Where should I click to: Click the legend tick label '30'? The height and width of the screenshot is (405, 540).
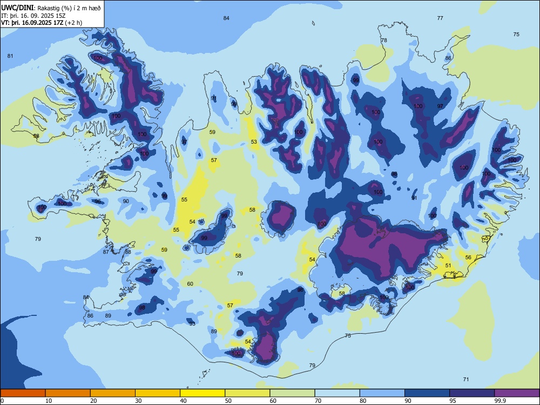pos(138,401)
